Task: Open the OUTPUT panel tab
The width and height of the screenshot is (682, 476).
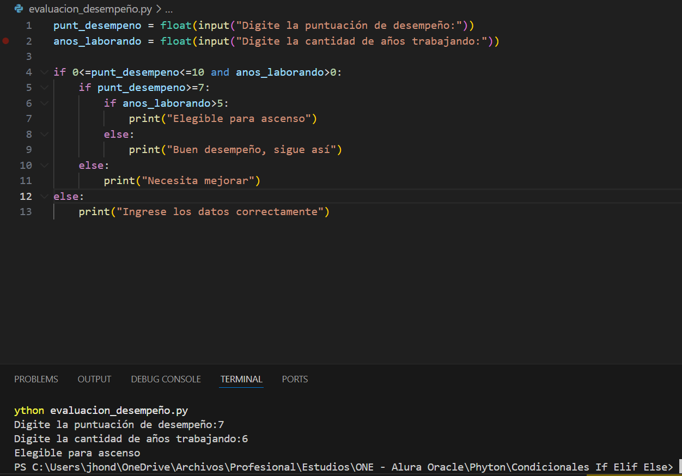Action: pos(94,379)
